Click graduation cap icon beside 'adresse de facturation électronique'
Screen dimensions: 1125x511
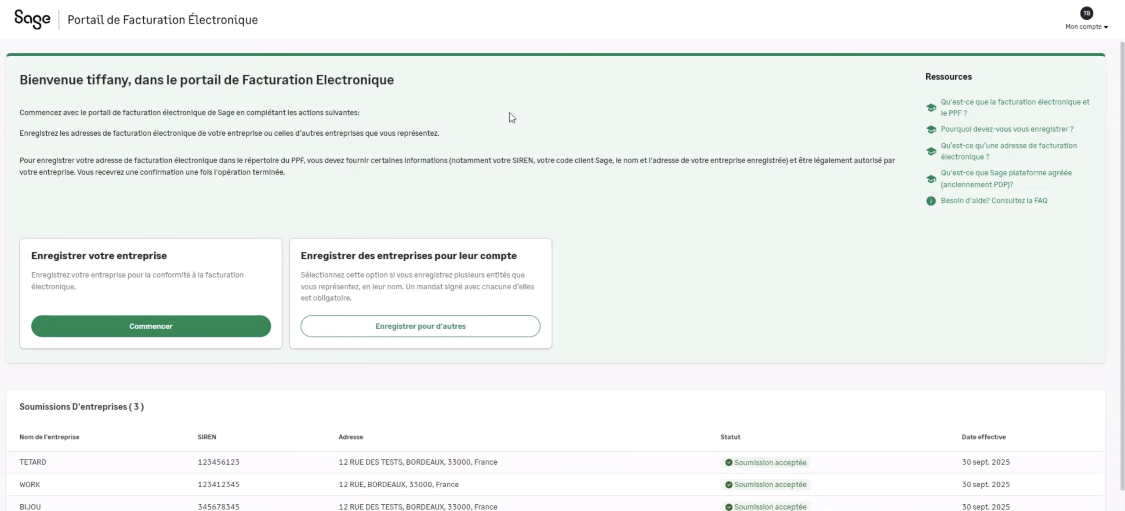(931, 151)
